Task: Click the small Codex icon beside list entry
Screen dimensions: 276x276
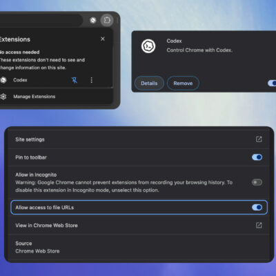Action: click(3, 80)
